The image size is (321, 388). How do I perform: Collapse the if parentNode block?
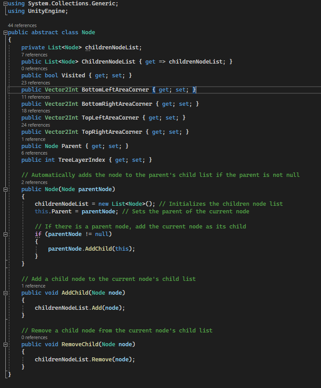coord(5,234)
